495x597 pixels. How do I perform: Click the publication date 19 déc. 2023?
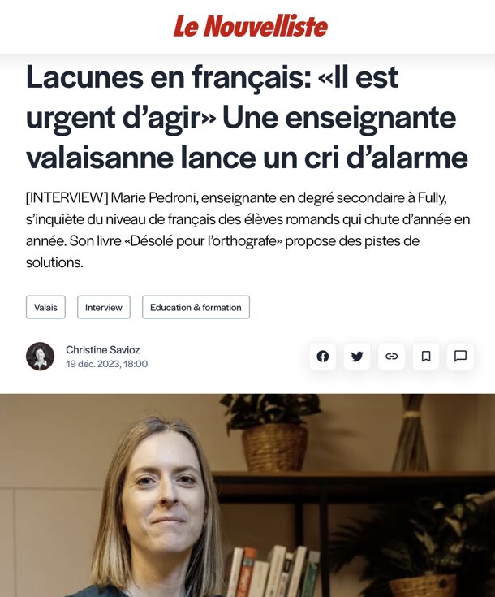pyautogui.click(x=106, y=364)
